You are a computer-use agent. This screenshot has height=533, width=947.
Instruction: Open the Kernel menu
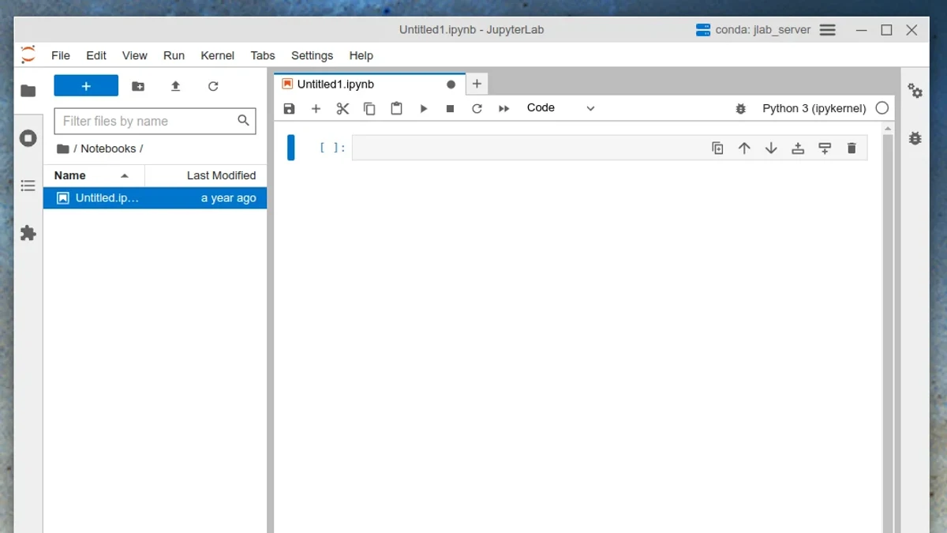click(217, 55)
